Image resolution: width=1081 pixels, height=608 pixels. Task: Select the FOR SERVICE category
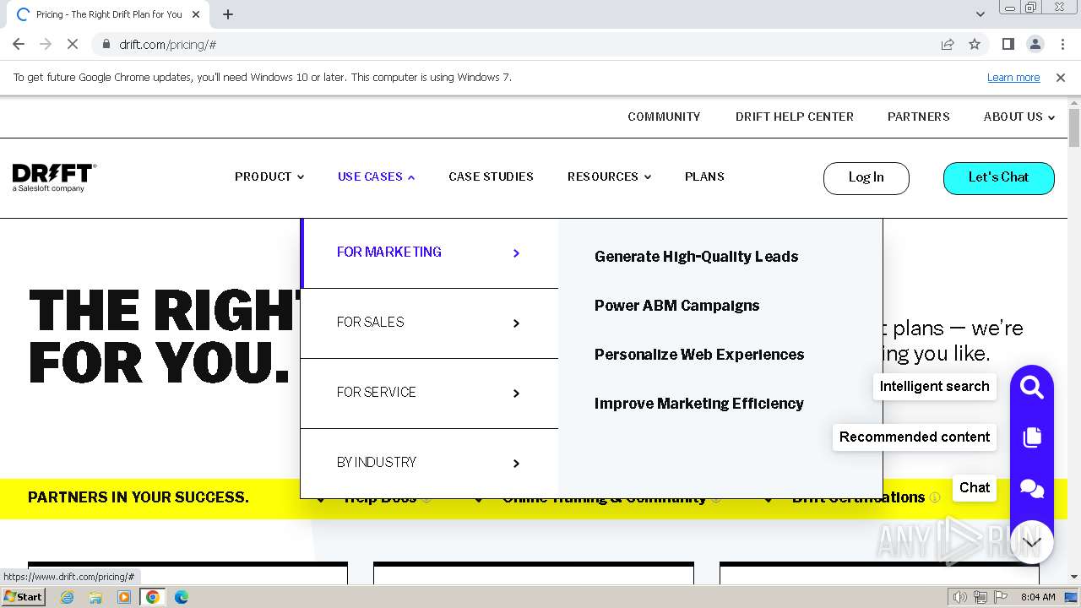[x=429, y=393]
